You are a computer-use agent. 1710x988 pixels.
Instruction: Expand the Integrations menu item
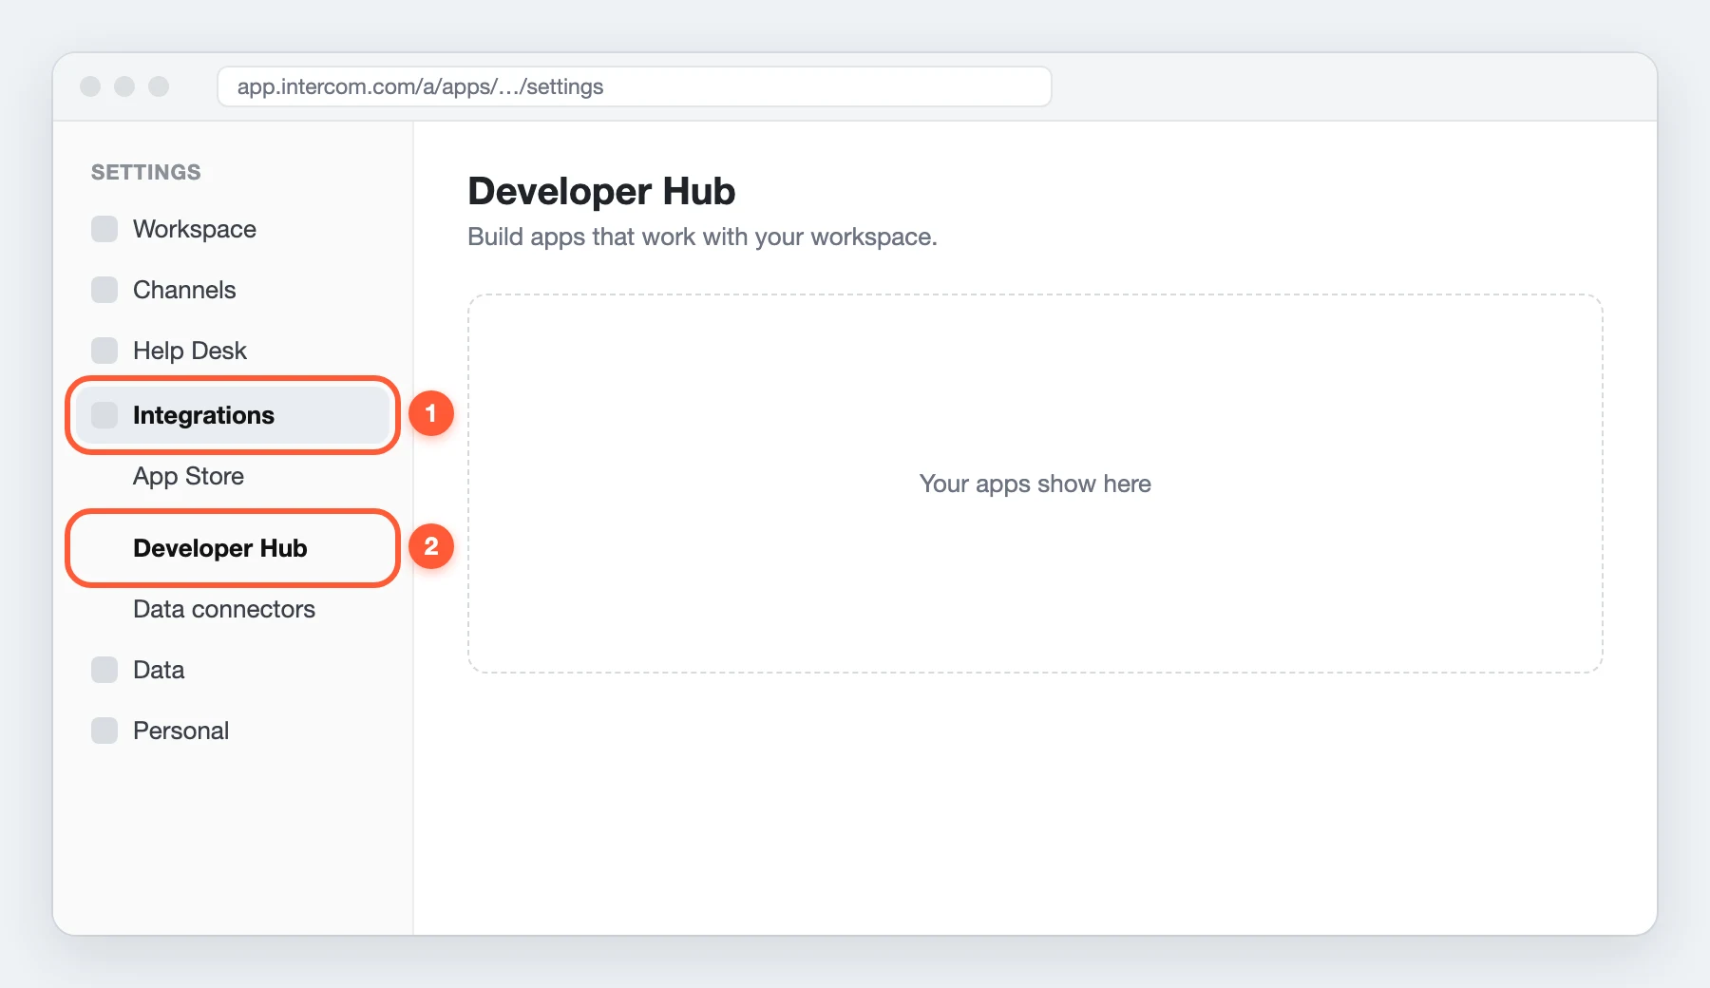coord(233,415)
